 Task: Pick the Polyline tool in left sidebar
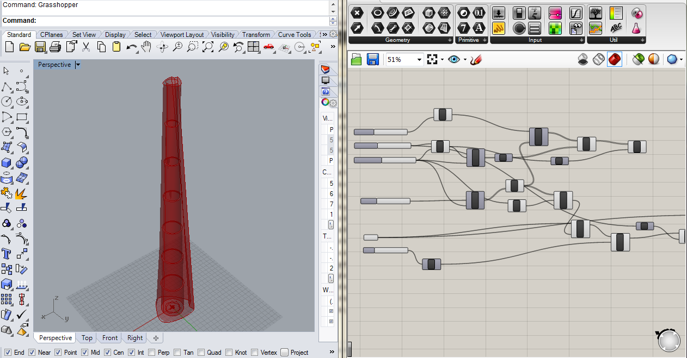pyautogui.click(x=7, y=86)
